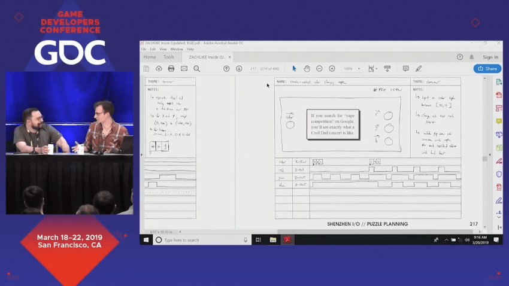Show hidden system tray icons
Screen dimensions: 509x286
tap(446, 240)
